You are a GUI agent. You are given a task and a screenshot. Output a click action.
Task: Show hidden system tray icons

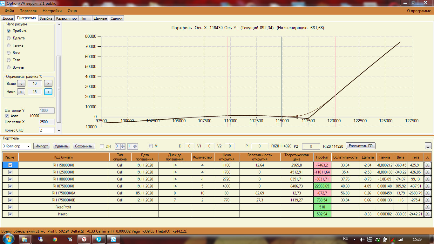(355, 239)
